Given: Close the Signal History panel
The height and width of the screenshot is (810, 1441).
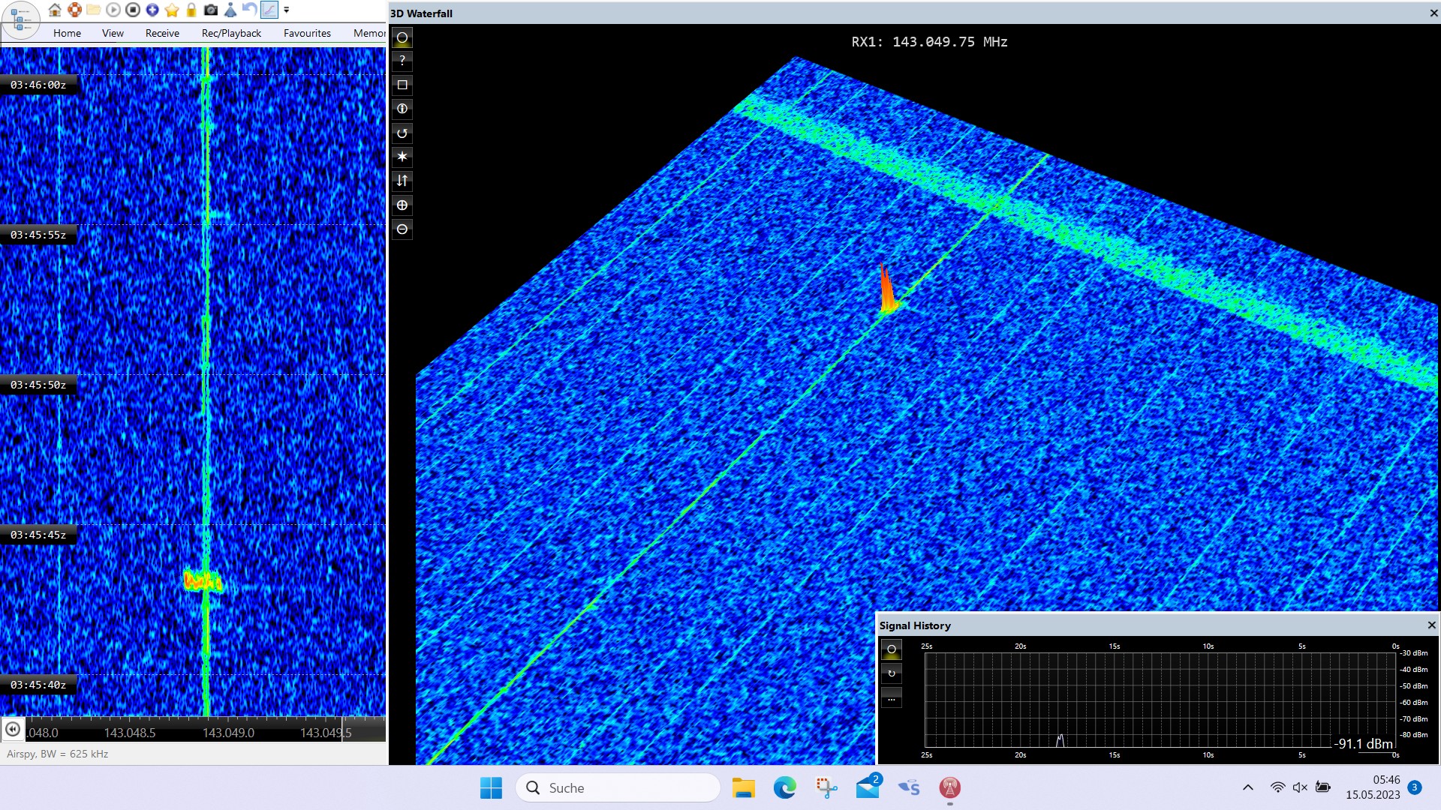Looking at the screenshot, I should pos(1431,625).
